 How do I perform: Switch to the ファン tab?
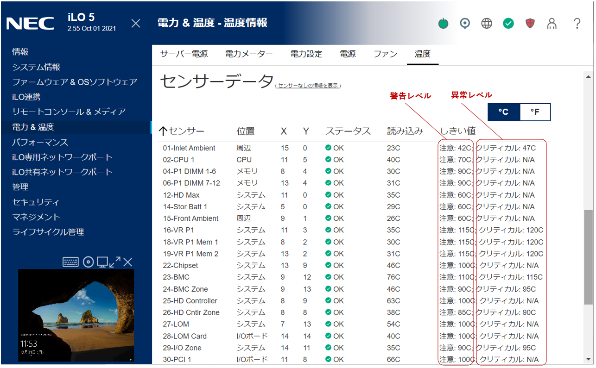pyautogui.click(x=385, y=54)
